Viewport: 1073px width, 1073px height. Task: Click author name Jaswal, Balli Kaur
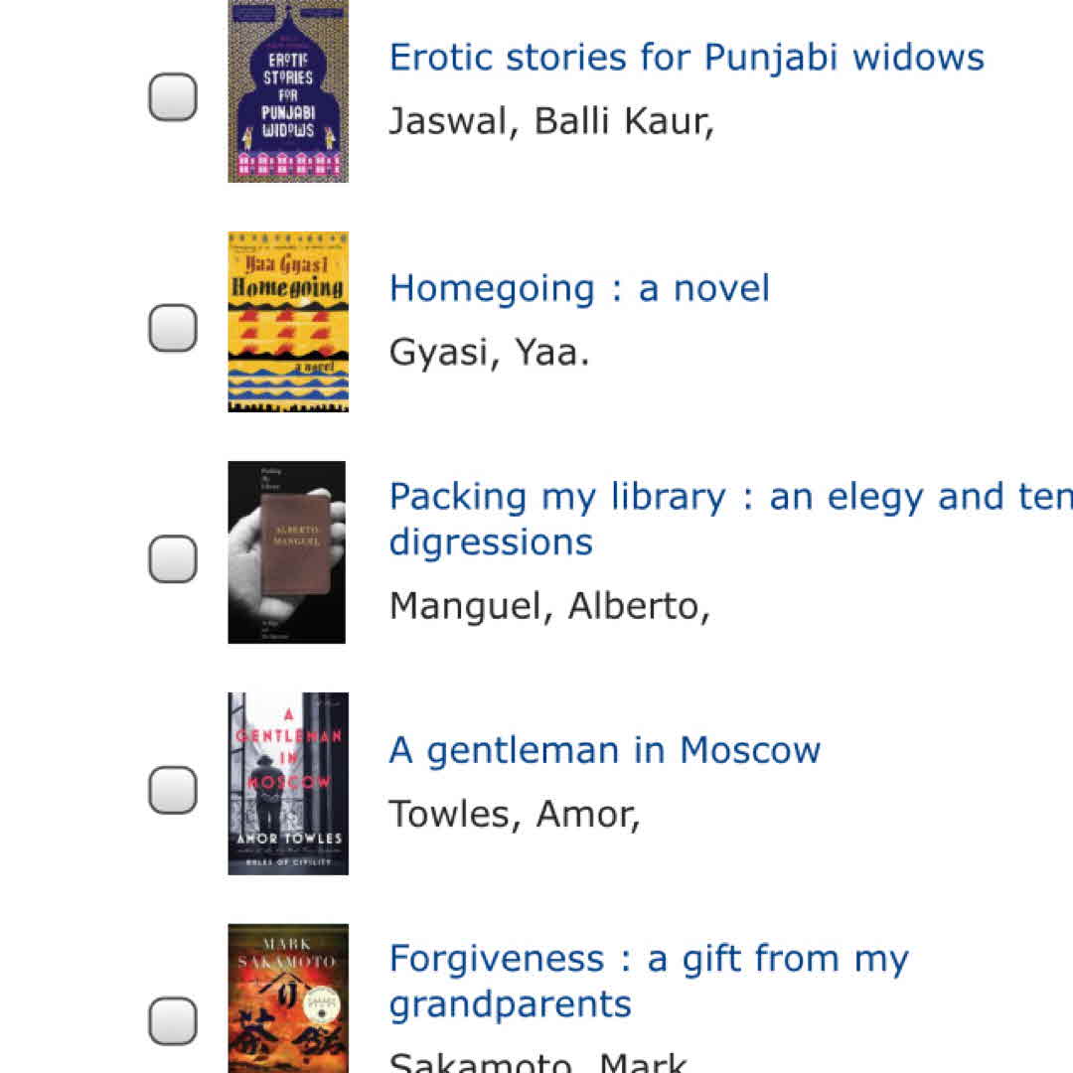[x=551, y=121]
